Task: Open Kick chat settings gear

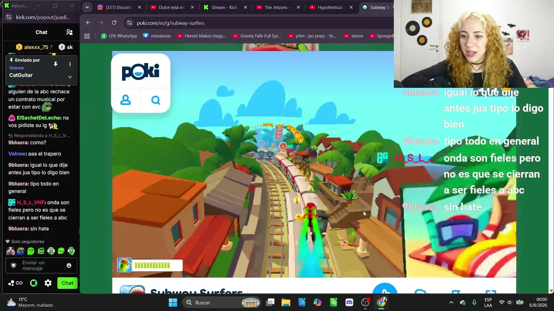Action: click(48, 283)
